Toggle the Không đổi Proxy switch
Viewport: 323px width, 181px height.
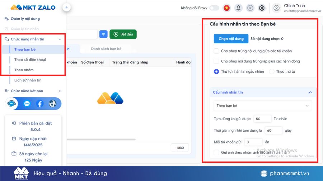point(214,8)
